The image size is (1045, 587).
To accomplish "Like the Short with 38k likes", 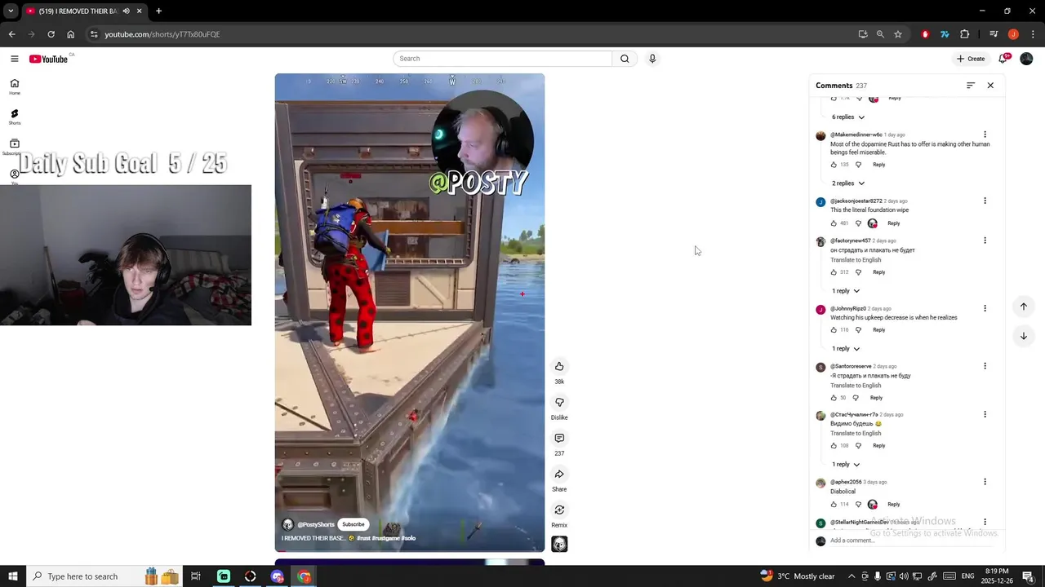I will pyautogui.click(x=559, y=366).
